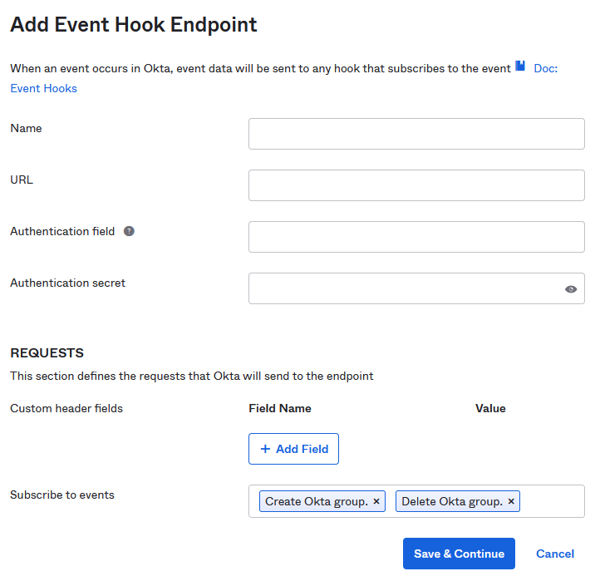Focus the Name text box

tap(416, 134)
